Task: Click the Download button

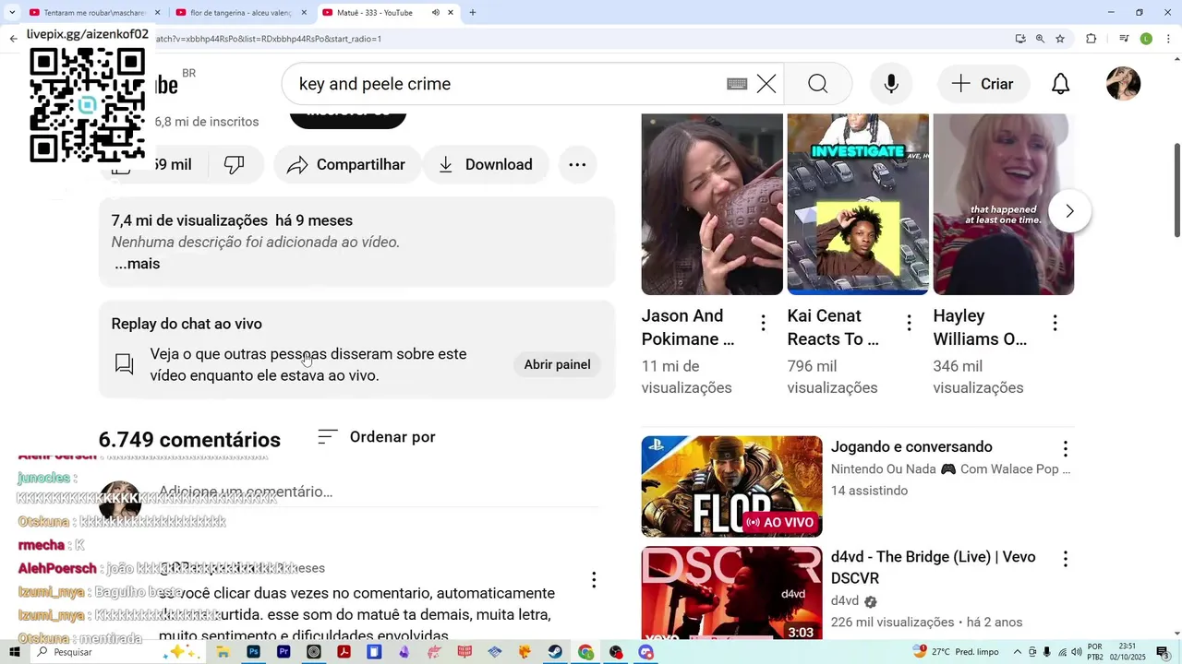Action: click(x=486, y=164)
